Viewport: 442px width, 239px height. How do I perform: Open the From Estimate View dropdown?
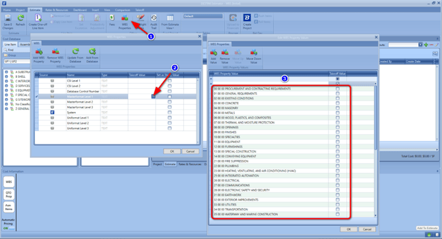[x=170, y=22]
